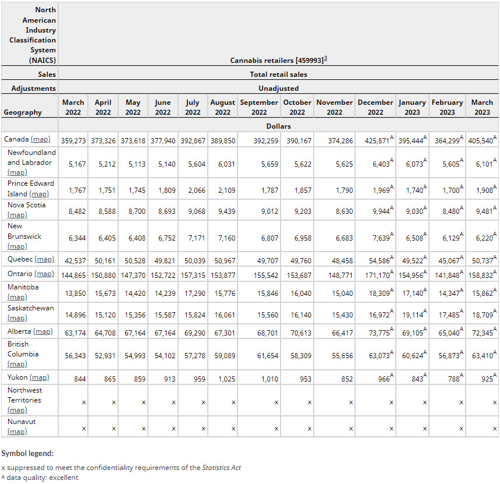Open the Alberta map link
The width and height of the screenshot is (500, 484).
(42, 331)
